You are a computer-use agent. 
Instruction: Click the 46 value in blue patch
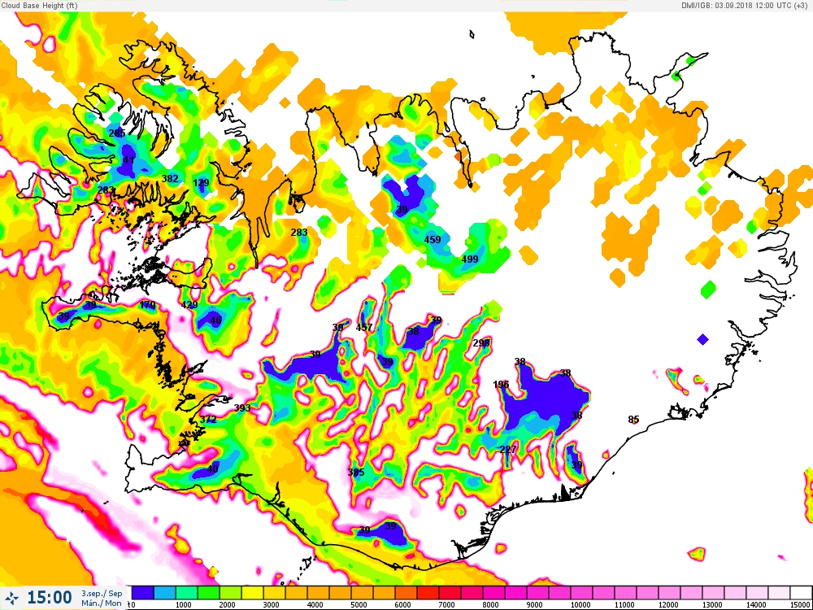pos(215,320)
